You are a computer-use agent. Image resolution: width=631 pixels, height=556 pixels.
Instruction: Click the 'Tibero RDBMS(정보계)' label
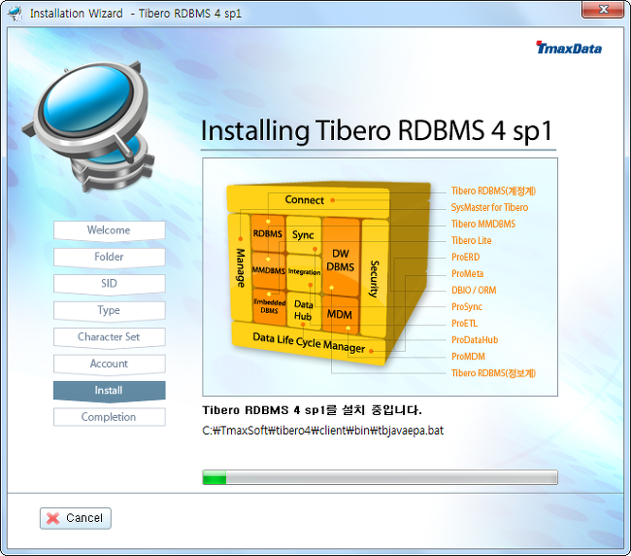point(493,373)
